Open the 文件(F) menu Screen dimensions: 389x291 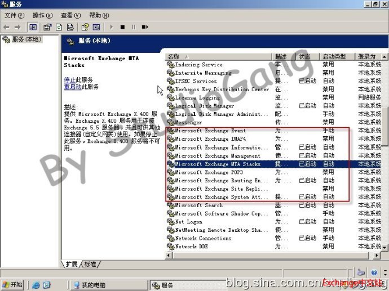pyautogui.click(x=15, y=15)
